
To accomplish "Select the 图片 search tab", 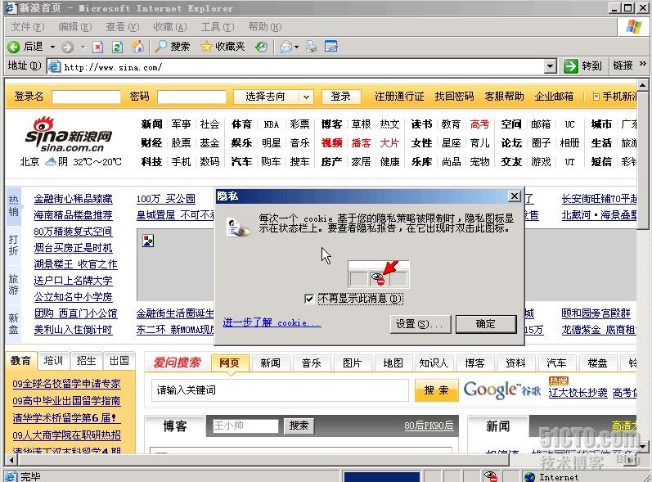I will [353, 363].
